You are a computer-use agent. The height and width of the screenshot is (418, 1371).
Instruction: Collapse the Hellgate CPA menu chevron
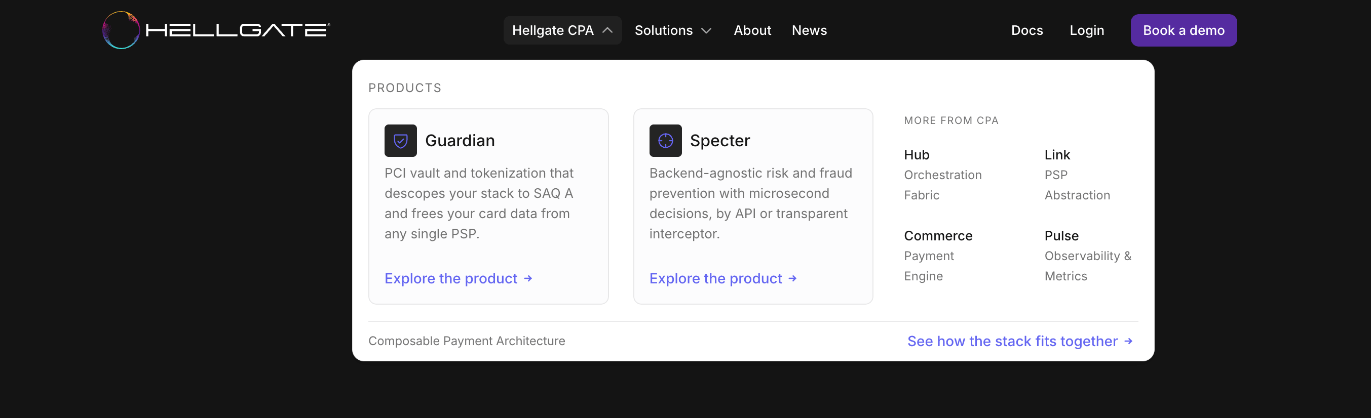[x=607, y=30]
